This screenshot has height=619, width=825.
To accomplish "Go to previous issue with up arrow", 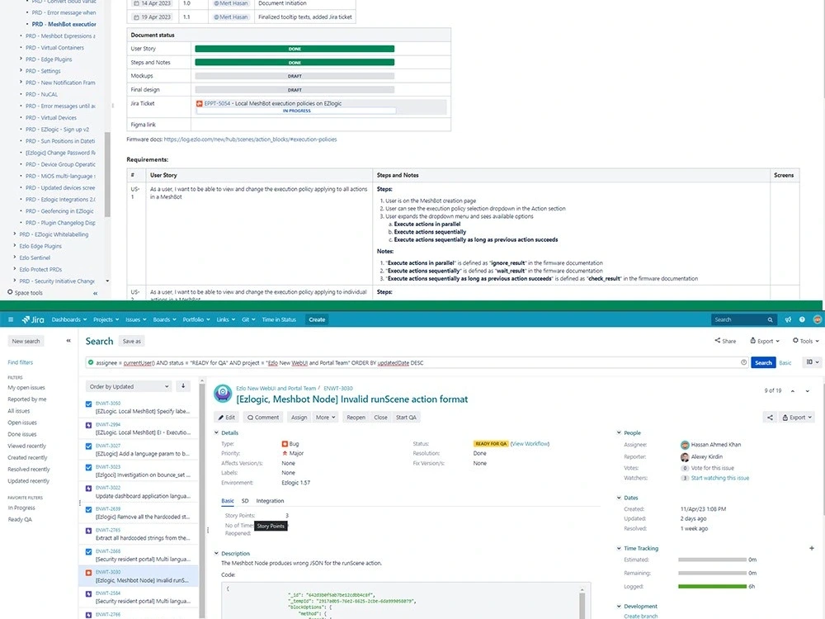I will tap(792, 391).
